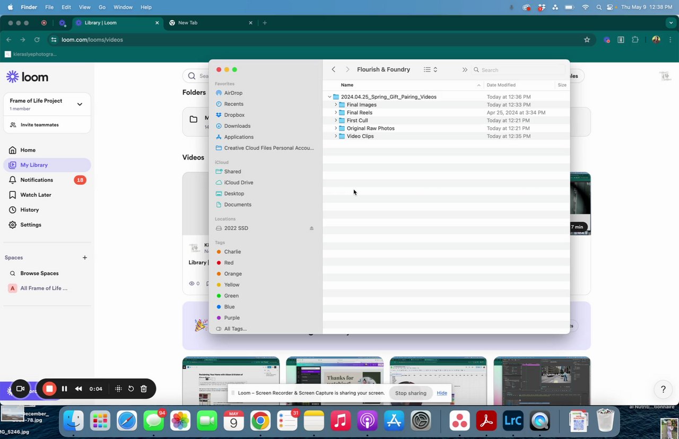Bookmark this page with the star
The image size is (679, 439).
587,40
